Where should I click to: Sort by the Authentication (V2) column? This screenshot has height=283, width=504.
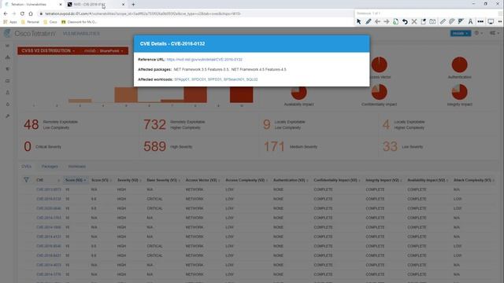pyautogui.click(x=291, y=180)
